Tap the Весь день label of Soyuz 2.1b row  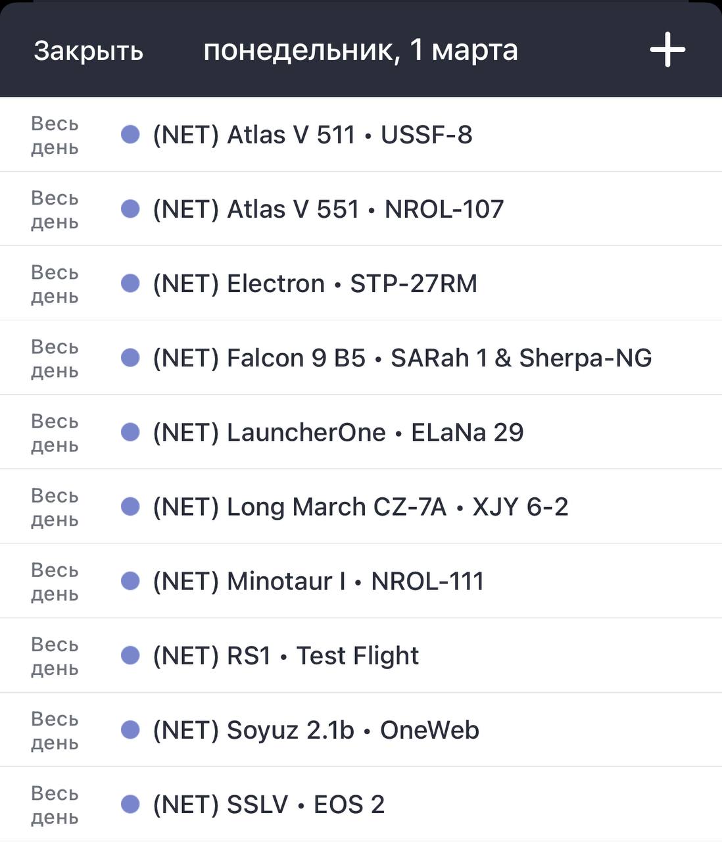(x=55, y=730)
